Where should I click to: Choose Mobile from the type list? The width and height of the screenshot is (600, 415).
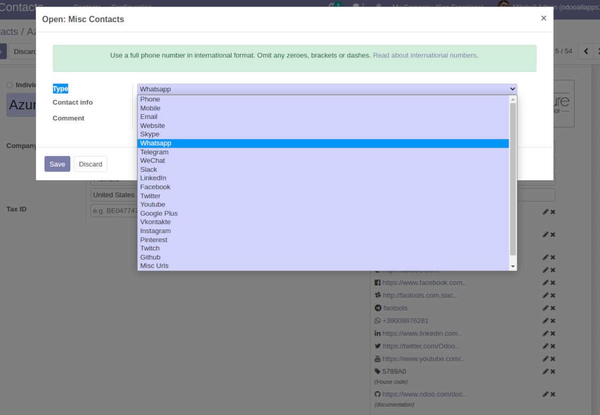coord(323,108)
